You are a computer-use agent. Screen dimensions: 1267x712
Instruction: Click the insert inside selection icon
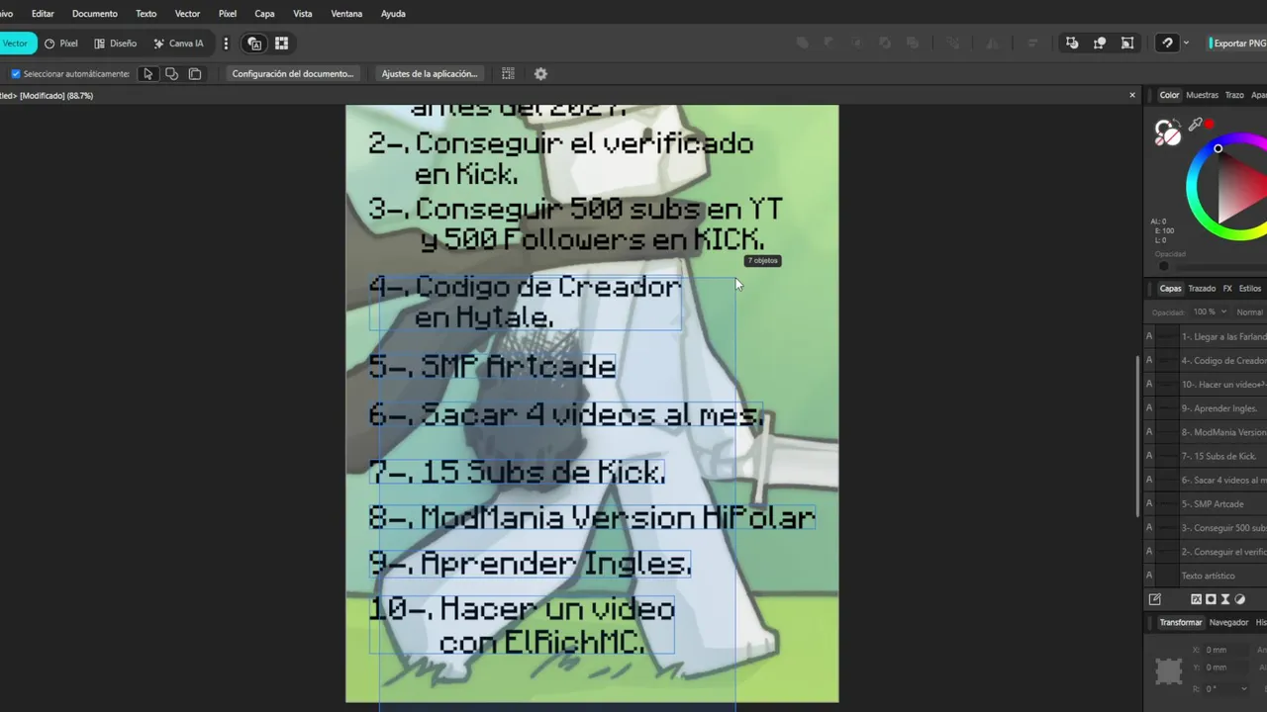coord(1127,44)
